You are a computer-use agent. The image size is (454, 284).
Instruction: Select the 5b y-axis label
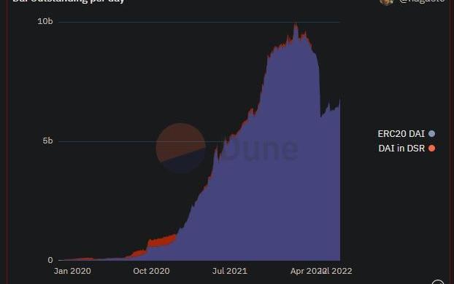47,141
